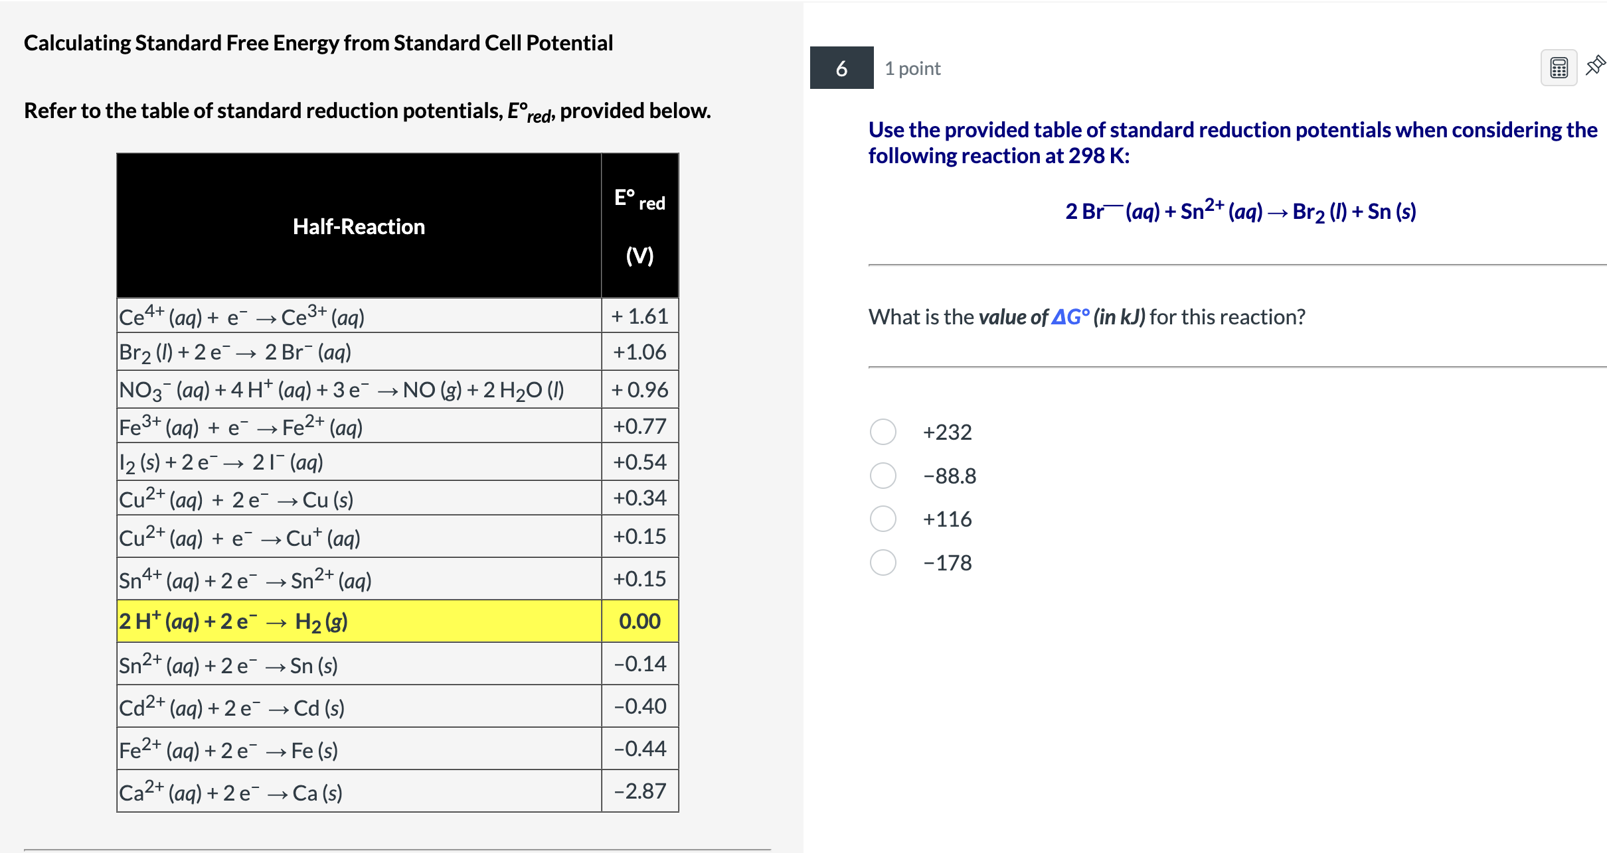Click the E° red (V) column header
The height and width of the screenshot is (853, 1607).
tap(639, 226)
